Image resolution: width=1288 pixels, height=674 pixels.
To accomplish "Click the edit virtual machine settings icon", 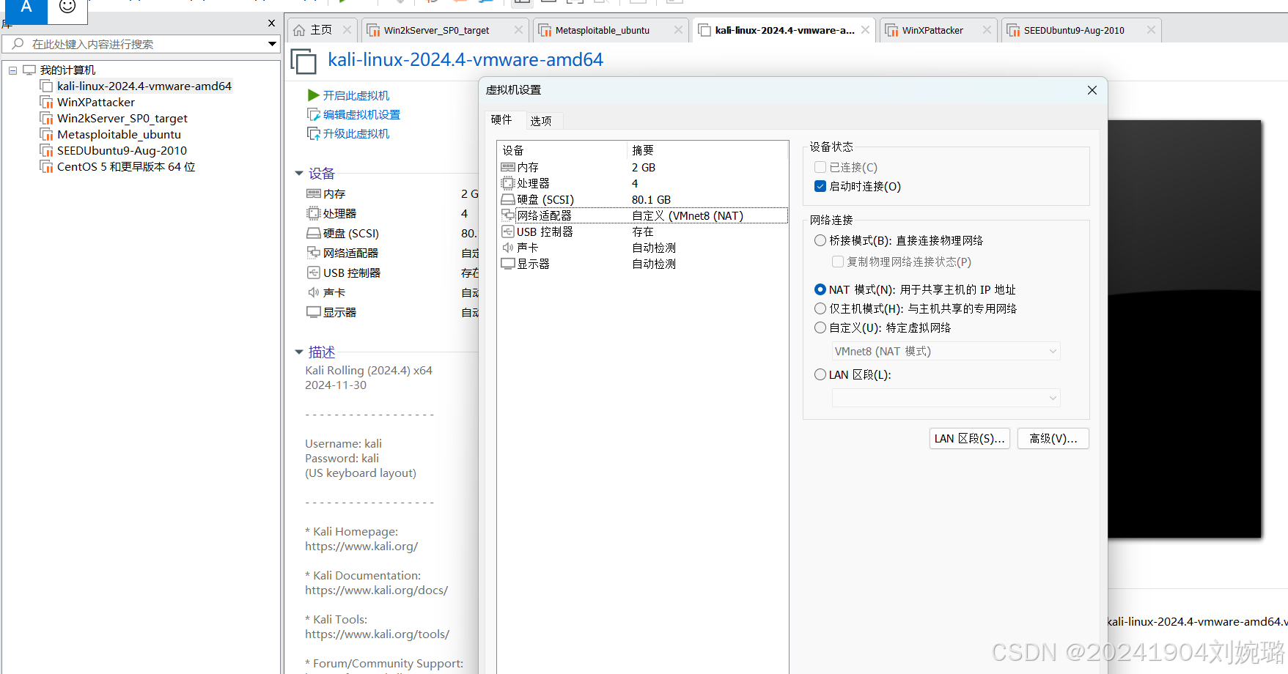I will (x=313, y=114).
